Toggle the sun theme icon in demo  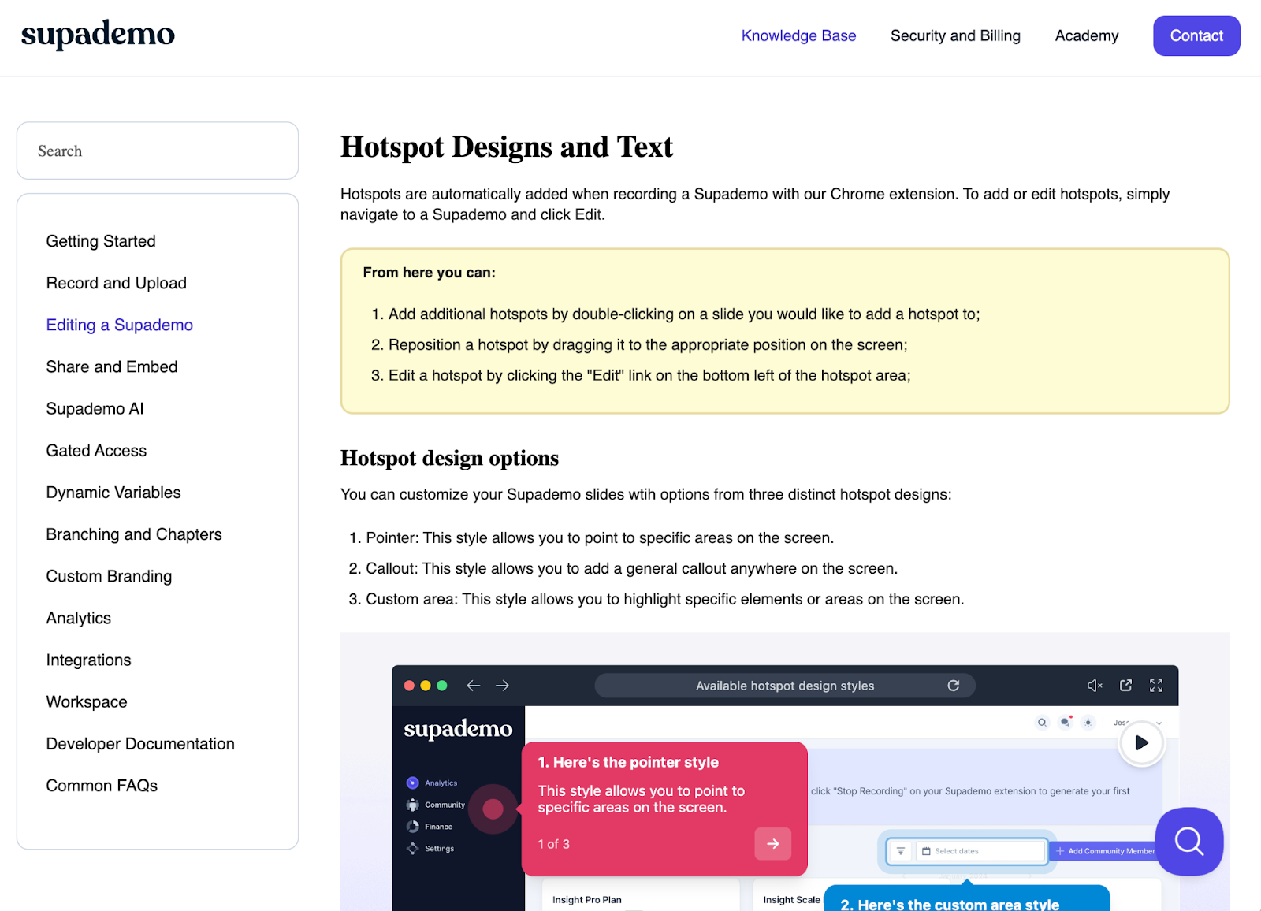[x=1088, y=722]
